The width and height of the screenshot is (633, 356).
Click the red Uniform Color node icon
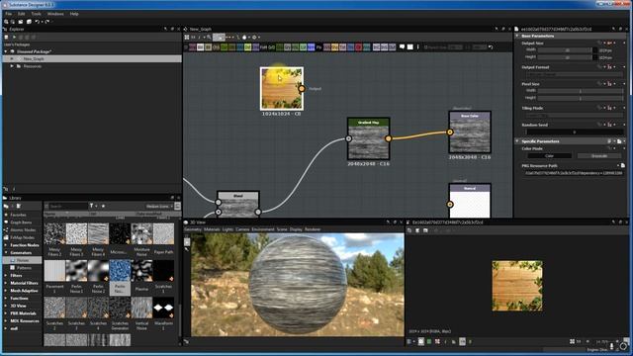358,47
